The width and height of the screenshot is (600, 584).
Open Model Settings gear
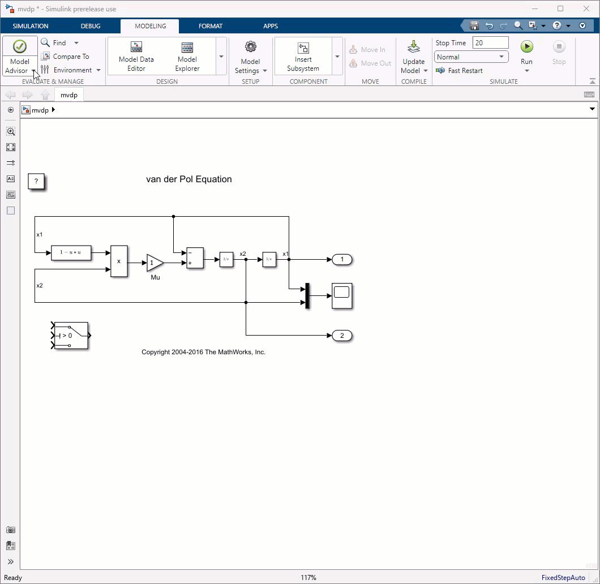[x=250, y=46]
